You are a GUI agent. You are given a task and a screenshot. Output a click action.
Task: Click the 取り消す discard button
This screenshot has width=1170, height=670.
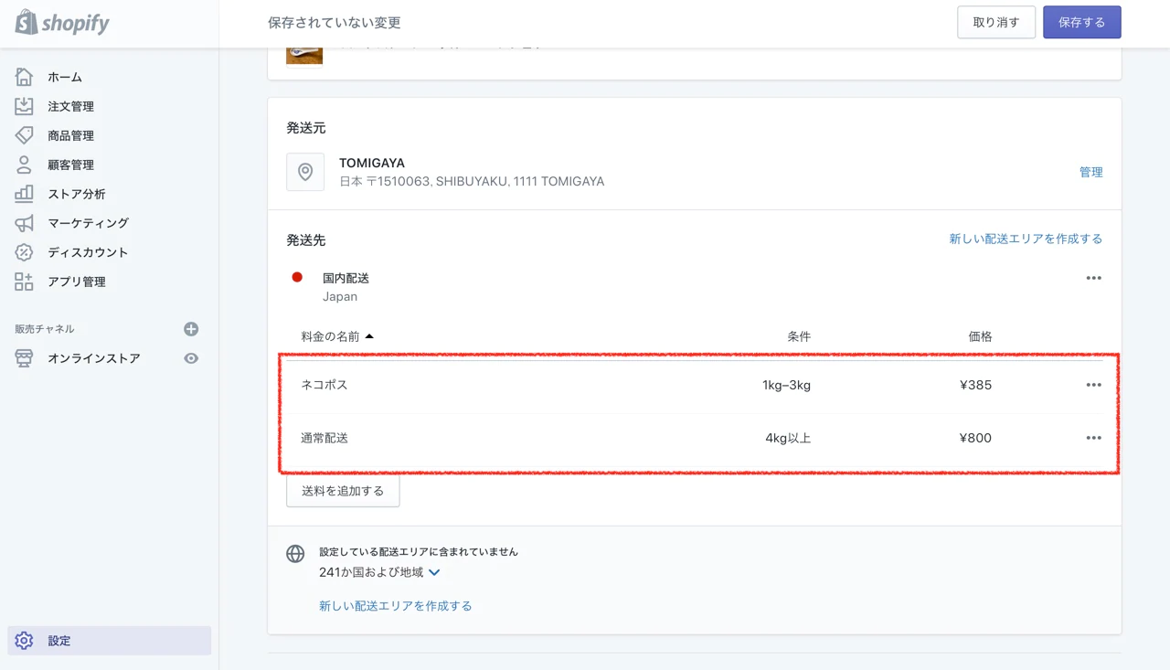tap(995, 23)
